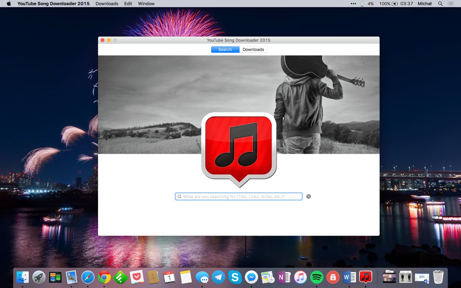
Task: Open Feedly from the dock
Action: coord(121,277)
